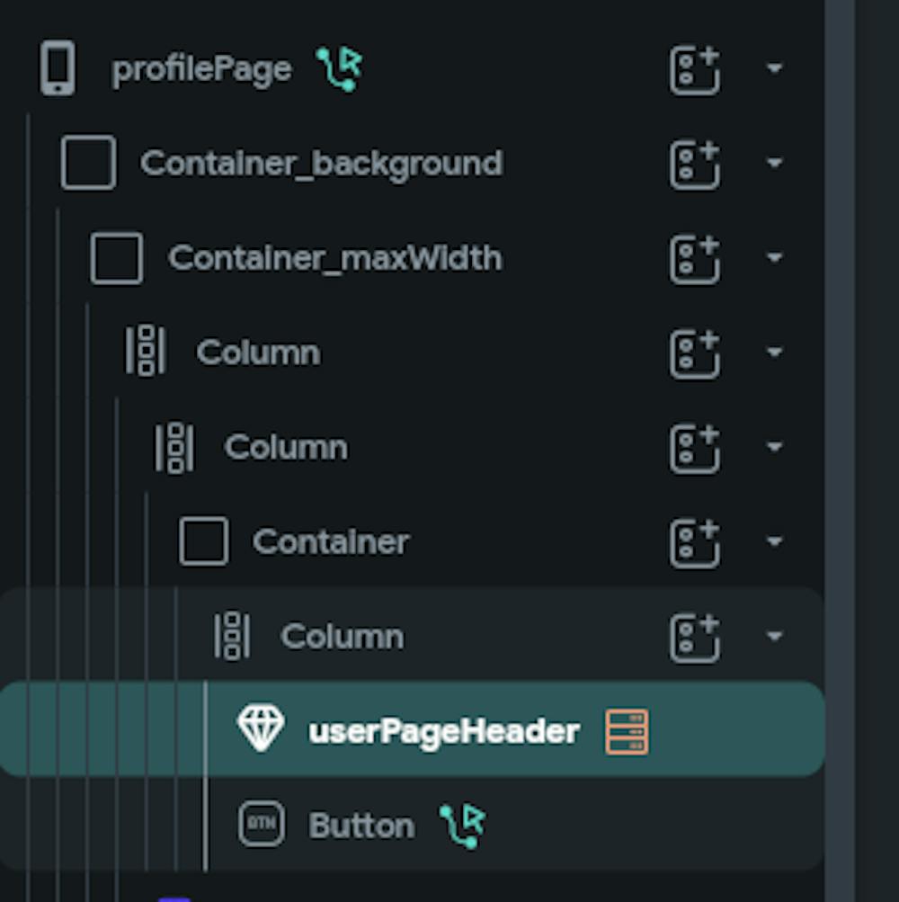Viewport: 899px width, 902px height.
Task: Click the actions icon beside Button
Action: (x=463, y=825)
